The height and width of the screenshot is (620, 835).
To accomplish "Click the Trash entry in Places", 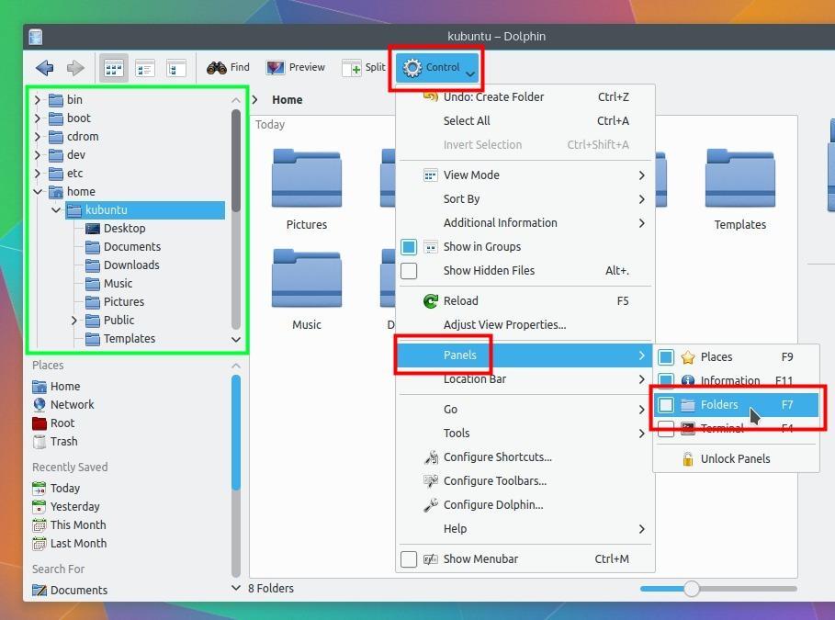I will point(62,441).
